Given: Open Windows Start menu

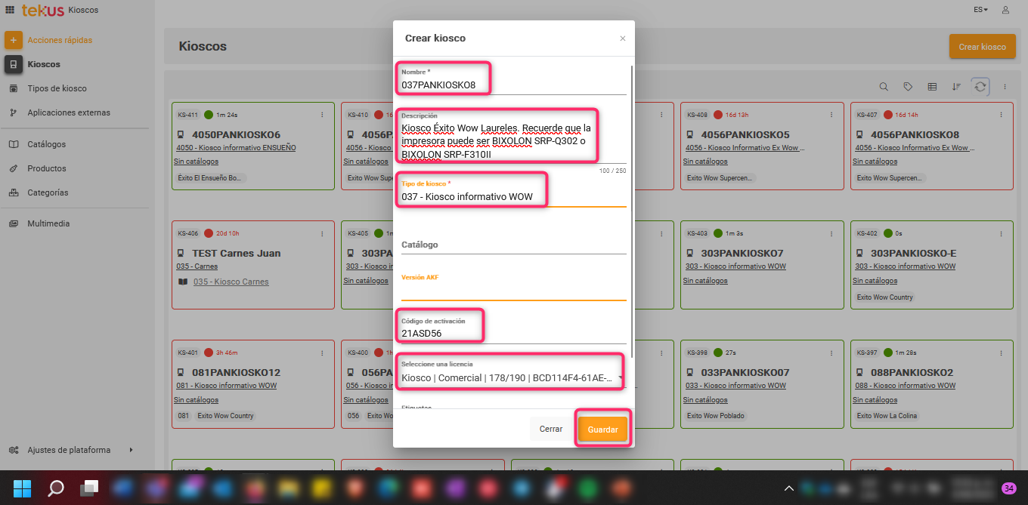Looking at the screenshot, I should [23, 488].
